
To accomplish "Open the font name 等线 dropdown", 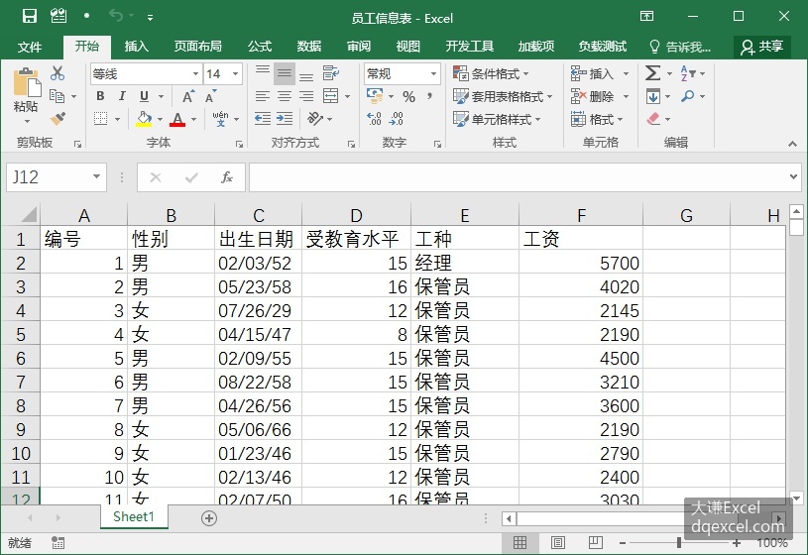I will (196, 73).
